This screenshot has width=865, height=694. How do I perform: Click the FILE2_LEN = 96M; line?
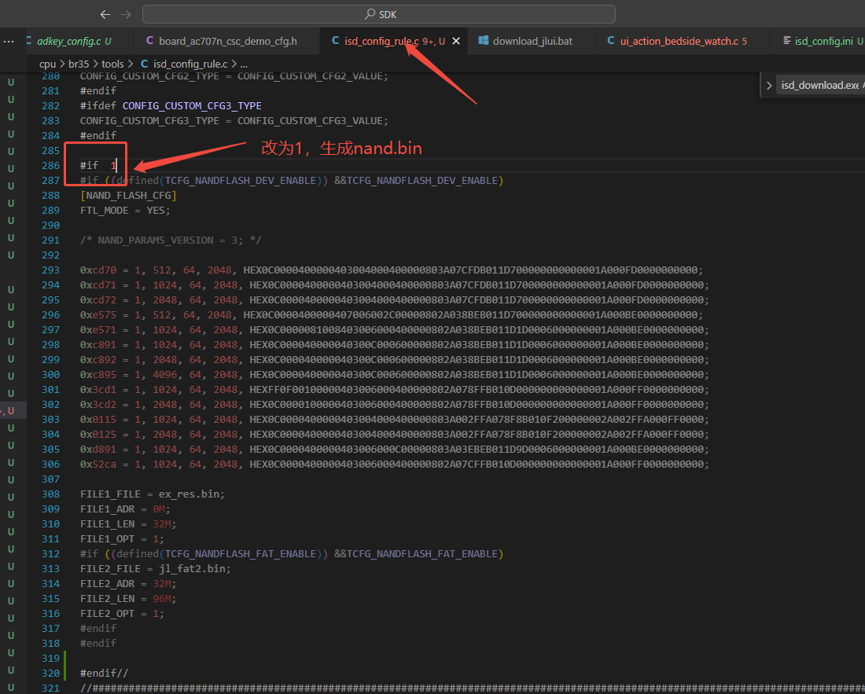[x=128, y=598]
